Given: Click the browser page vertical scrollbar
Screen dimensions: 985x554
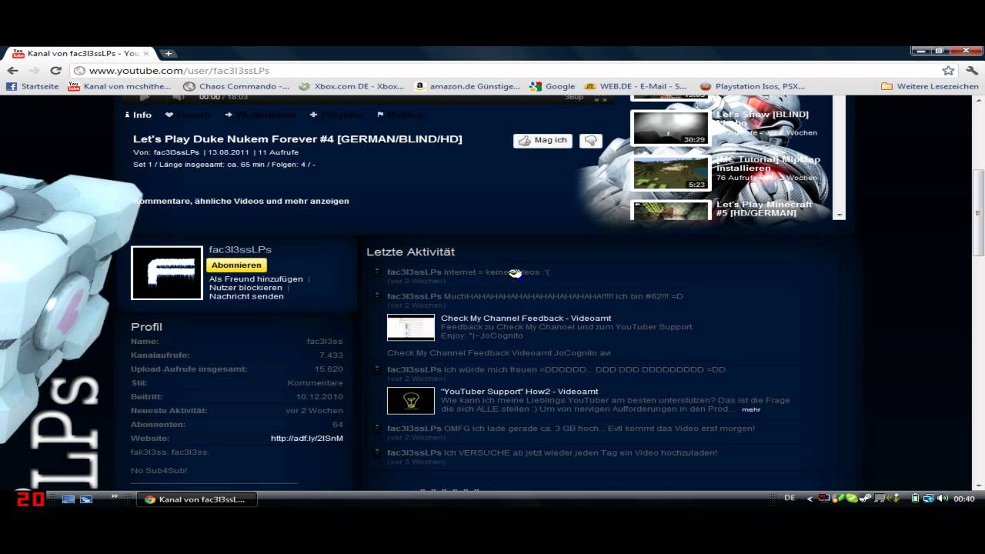Looking at the screenshot, I should [x=979, y=212].
